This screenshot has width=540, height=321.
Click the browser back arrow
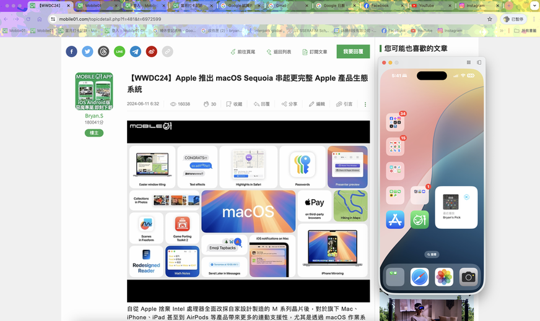[x=6, y=19]
